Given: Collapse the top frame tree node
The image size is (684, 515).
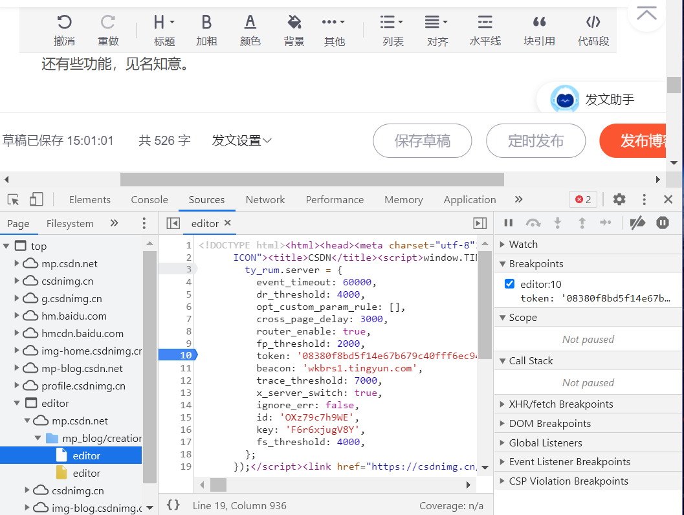Looking at the screenshot, I should tap(6, 247).
